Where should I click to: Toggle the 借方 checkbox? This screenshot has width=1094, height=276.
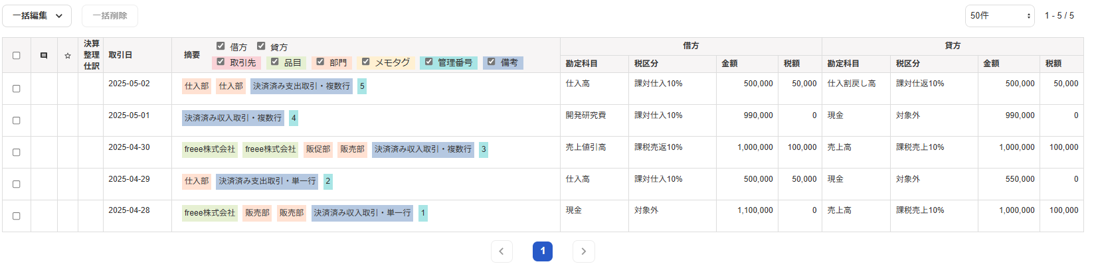(x=221, y=46)
